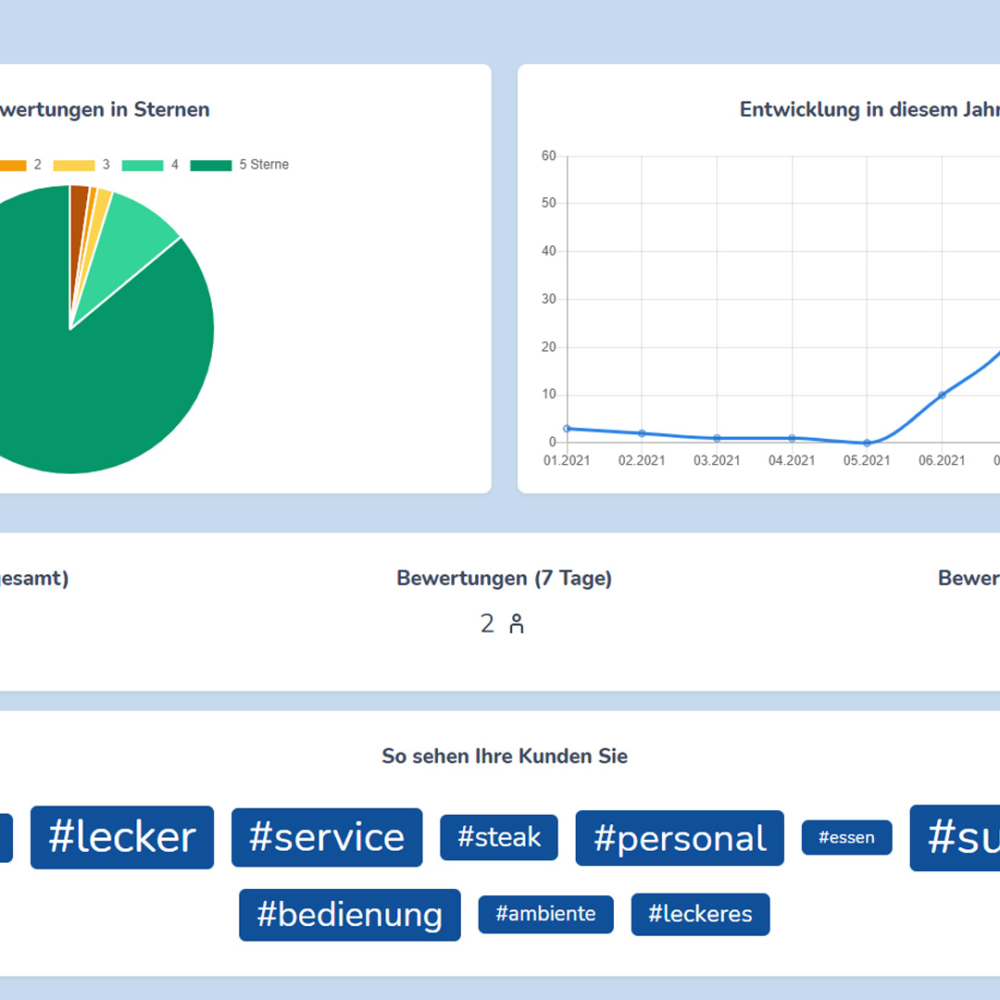Screen dimensions: 1000x1000
Task: Toggle the 4-star light green legend swatch
Action: pos(143,165)
